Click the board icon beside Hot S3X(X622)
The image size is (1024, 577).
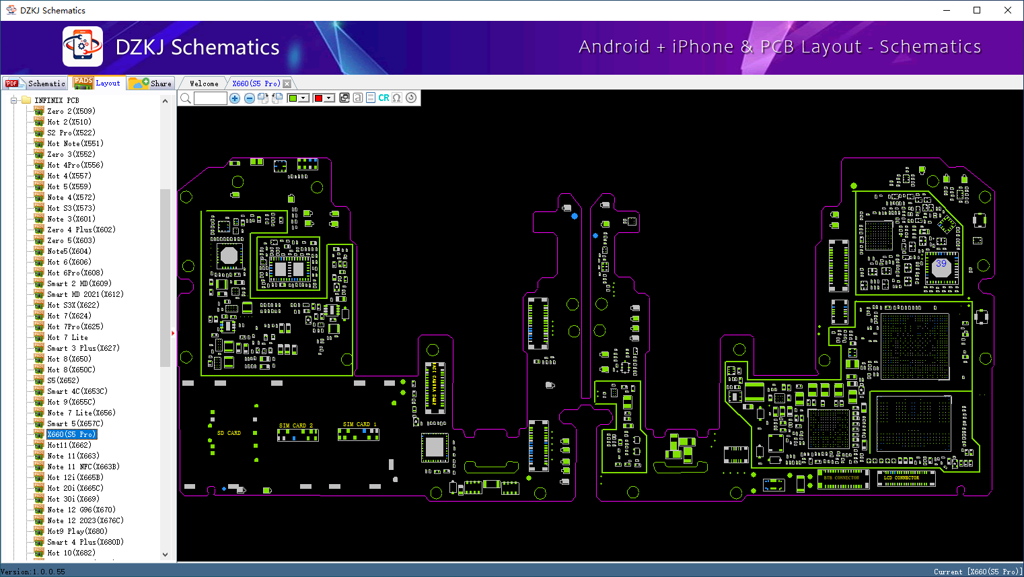point(39,305)
